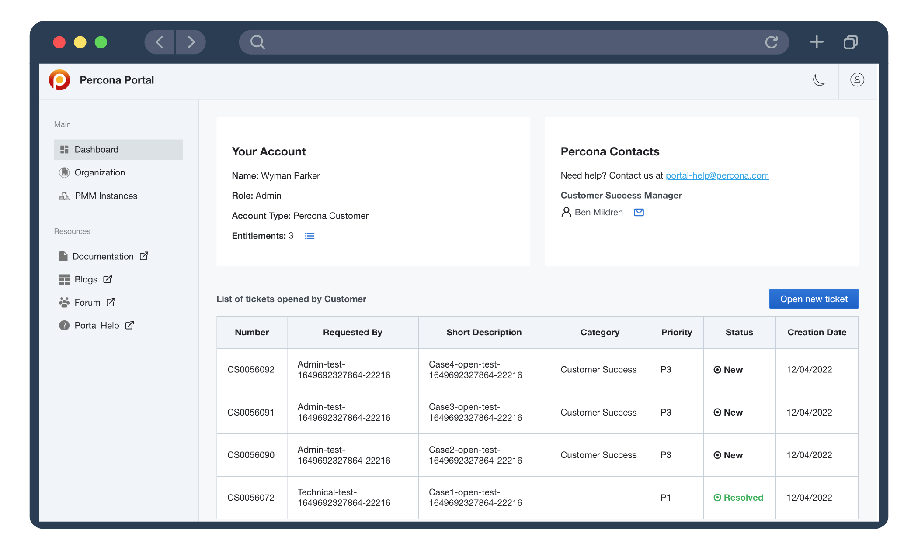Open the user profile icon
Viewport: 918px width, 550px height.
click(857, 80)
